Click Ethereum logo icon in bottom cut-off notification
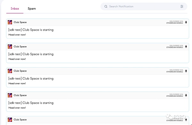 pos(186,120)
